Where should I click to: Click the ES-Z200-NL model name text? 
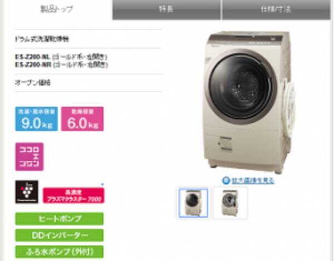[32, 57]
